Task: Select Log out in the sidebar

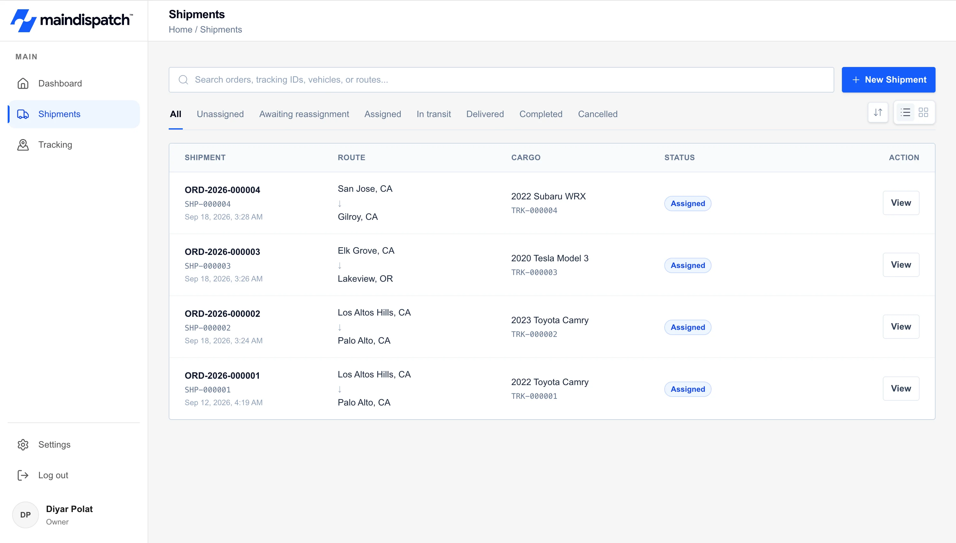Action: tap(73, 475)
